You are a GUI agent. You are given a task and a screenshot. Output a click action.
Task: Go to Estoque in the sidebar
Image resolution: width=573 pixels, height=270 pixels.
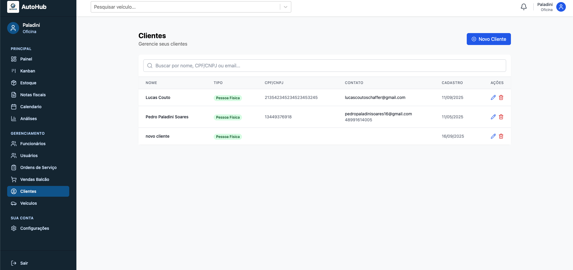28,83
